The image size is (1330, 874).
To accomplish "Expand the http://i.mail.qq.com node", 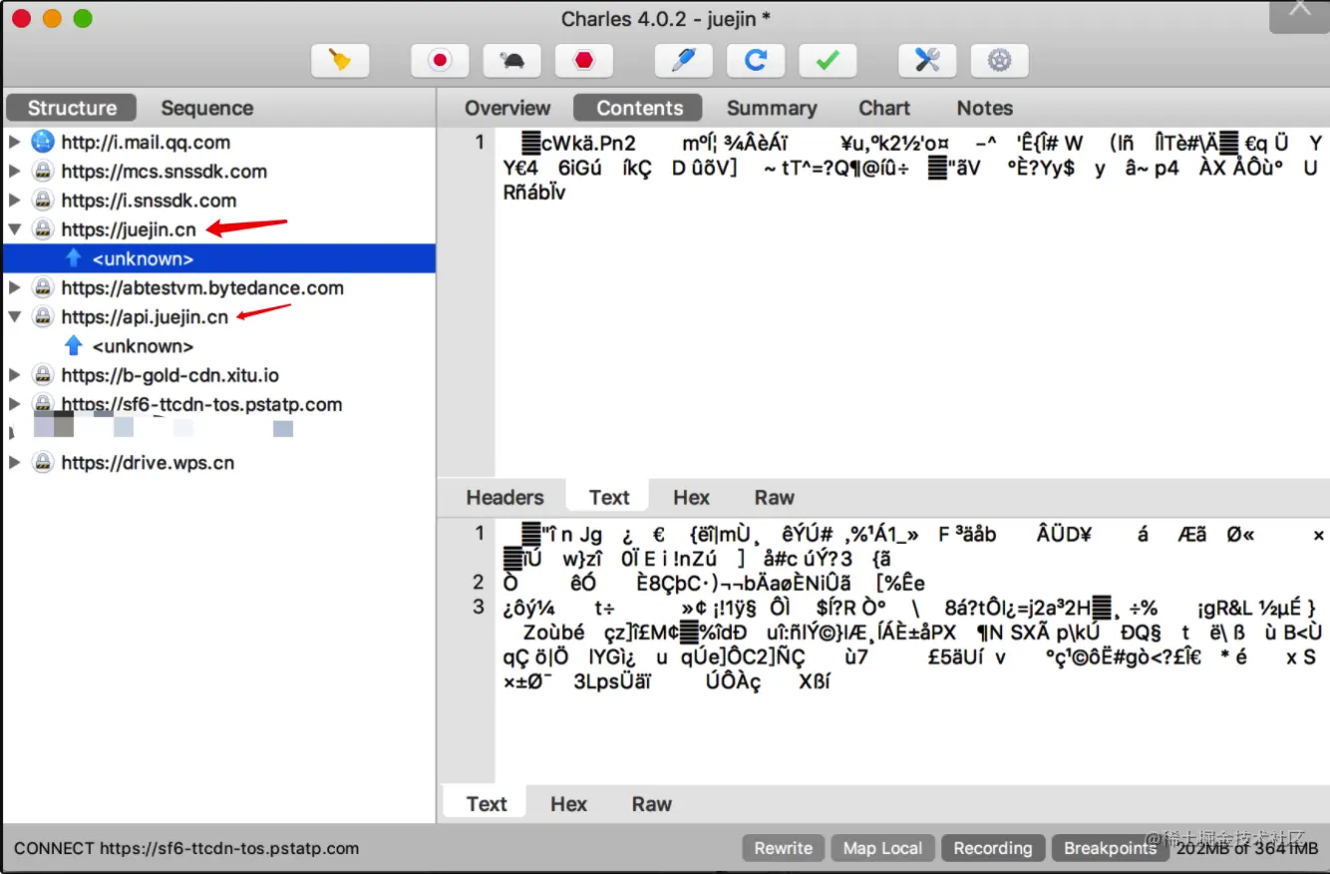I will 14,142.
